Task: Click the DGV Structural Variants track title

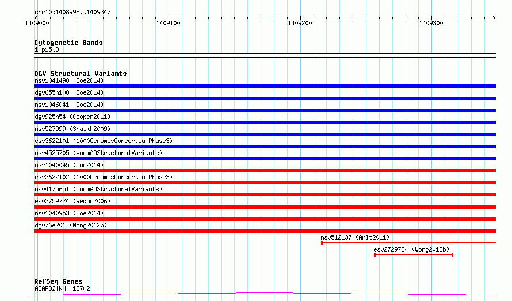Action: click(x=81, y=74)
